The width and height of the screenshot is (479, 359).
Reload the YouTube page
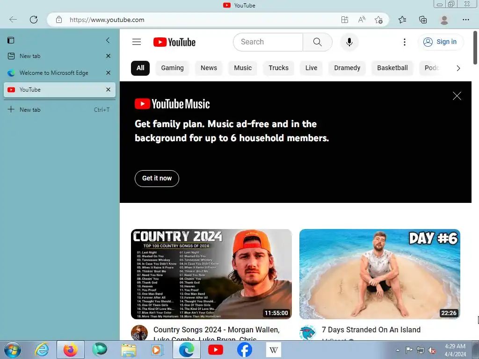(x=34, y=20)
